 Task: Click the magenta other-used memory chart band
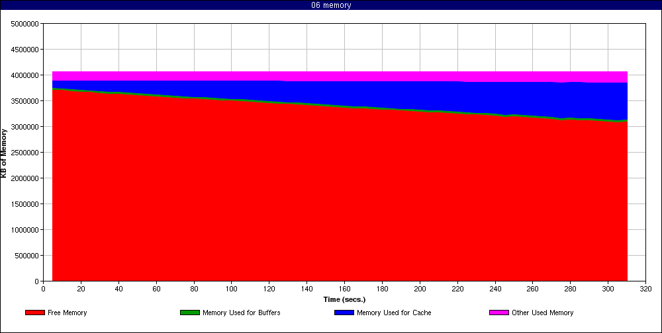tap(340, 76)
